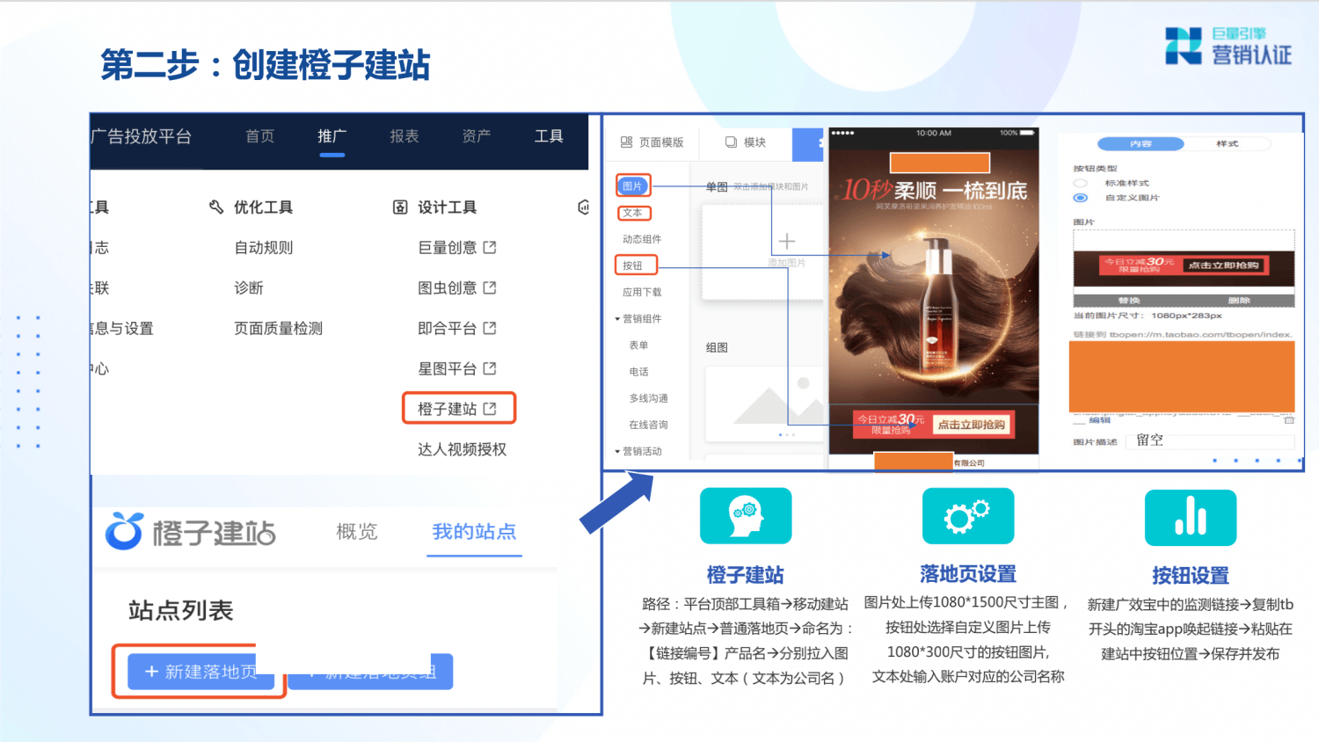The height and width of the screenshot is (742, 1319).
Task: Click external-link icon next to 星图平台
Action: [490, 368]
